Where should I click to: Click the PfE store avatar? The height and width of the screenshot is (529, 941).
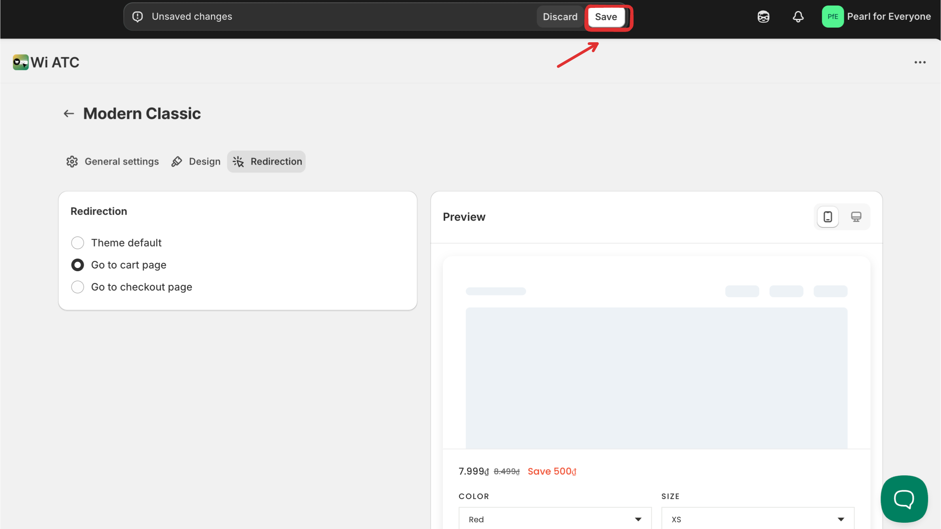tap(832, 17)
